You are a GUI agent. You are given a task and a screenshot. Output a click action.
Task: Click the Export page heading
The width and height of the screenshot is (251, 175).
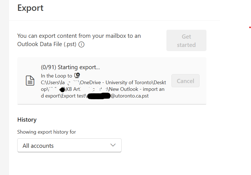pyautogui.click(x=30, y=8)
